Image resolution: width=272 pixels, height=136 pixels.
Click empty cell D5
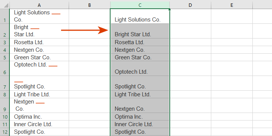(x=190, y=57)
